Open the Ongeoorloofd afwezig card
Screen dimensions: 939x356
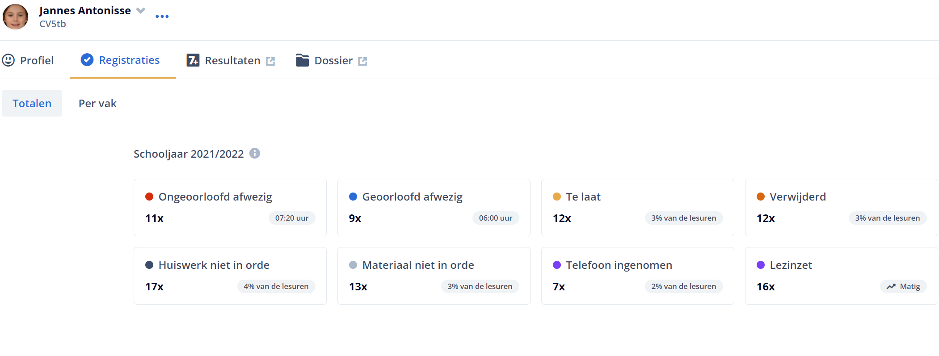coord(230,207)
